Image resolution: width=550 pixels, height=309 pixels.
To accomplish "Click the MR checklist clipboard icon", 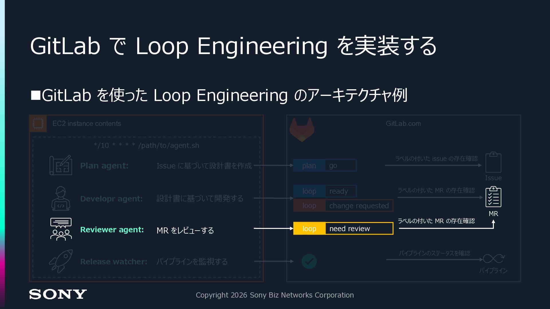I will [493, 197].
